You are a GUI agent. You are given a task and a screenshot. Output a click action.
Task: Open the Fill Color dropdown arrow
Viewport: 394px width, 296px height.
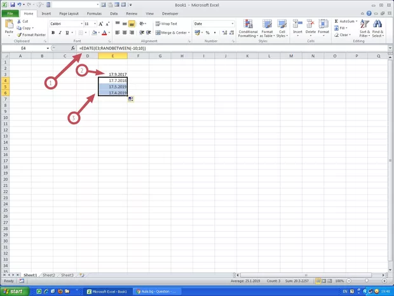pos(98,32)
